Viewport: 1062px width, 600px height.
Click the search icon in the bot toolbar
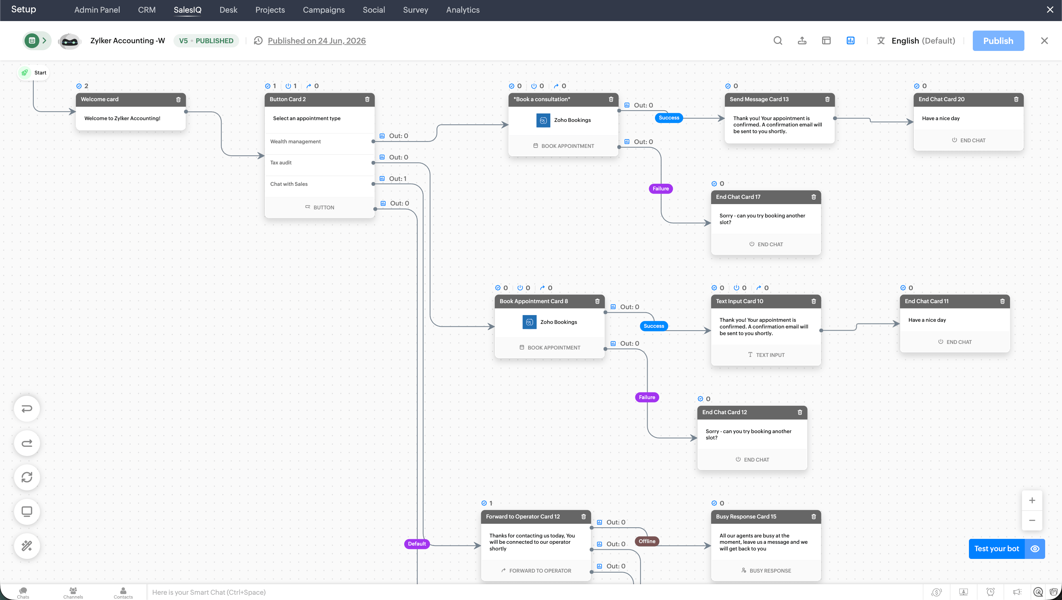778,40
